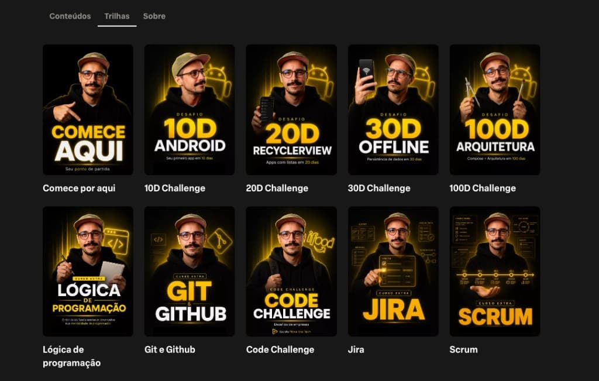Open the 100D Arquitetura cover image
This screenshot has width=599, height=381.
495,109
